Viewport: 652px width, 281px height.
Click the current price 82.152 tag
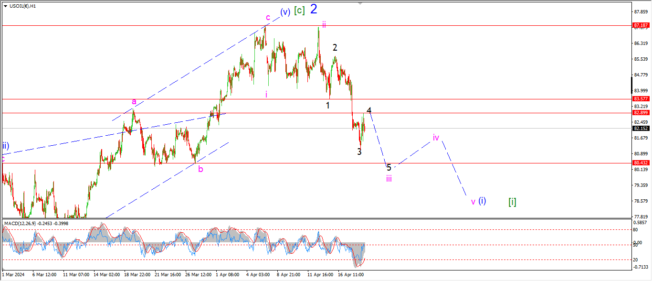pyautogui.click(x=640, y=128)
